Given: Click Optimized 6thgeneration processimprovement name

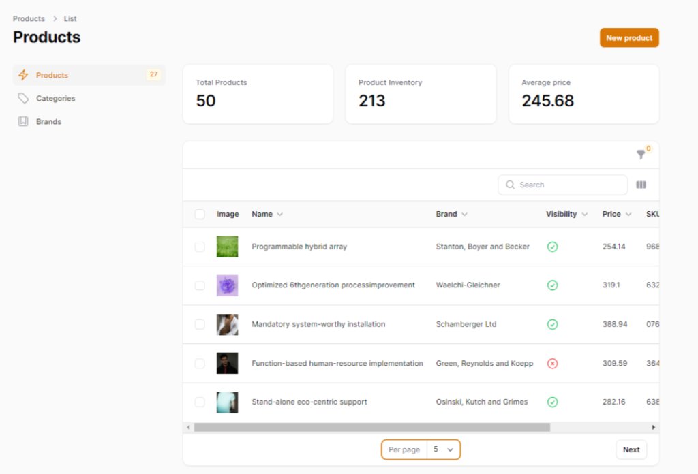Looking at the screenshot, I should [333, 285].
